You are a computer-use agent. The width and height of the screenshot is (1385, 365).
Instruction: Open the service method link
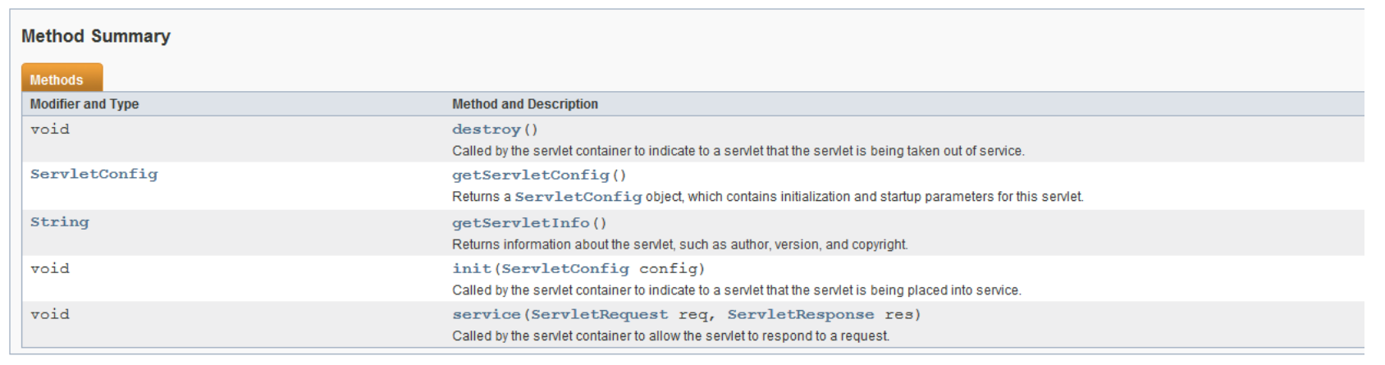click(x=487, y=315)
